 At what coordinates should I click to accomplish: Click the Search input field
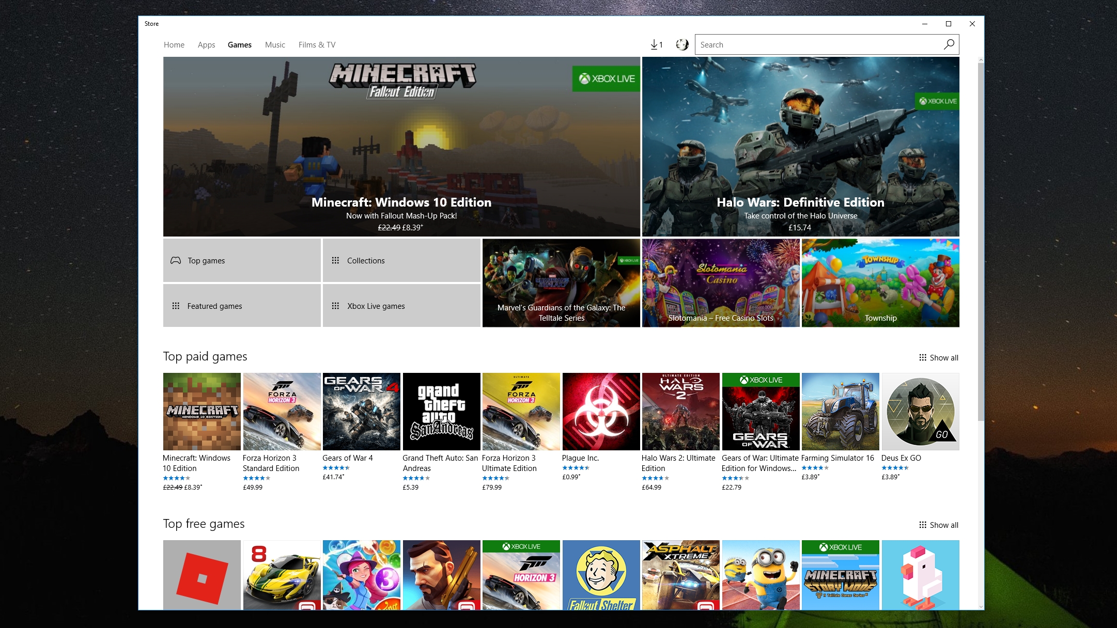tap(819, 45)
